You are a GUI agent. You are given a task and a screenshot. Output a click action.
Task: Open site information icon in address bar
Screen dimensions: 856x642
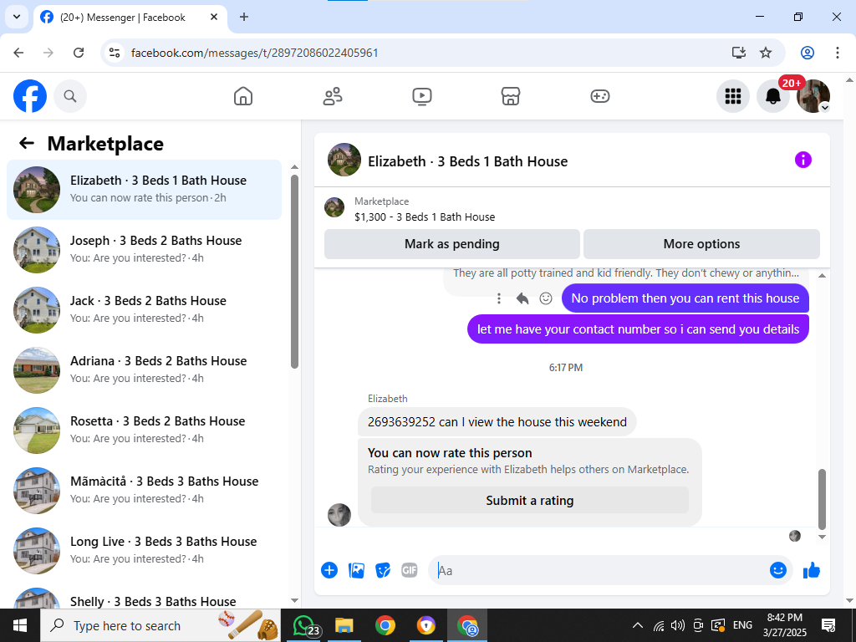coord(114,53)
